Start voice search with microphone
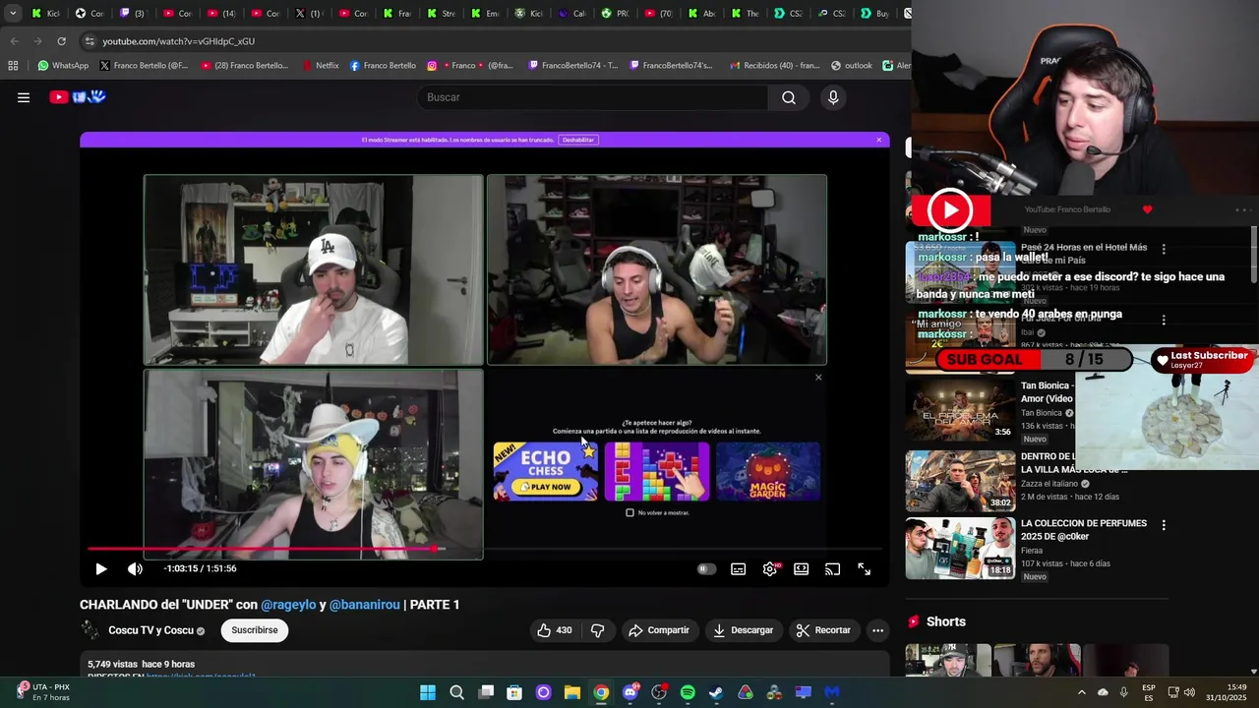The width and height of the screenshot is (1259, 708). point(833,97)
